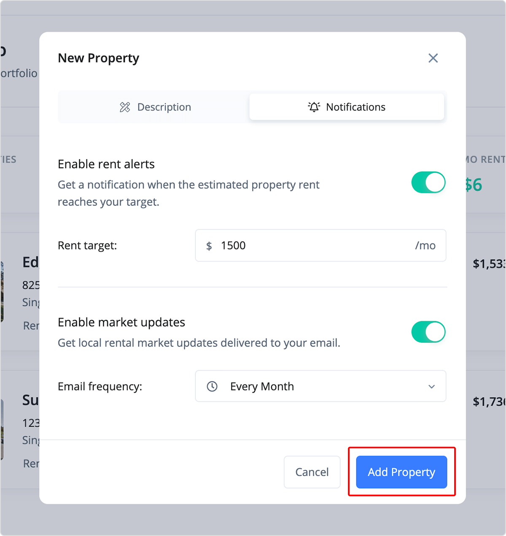This screenshot has height=536, width=506.
Task: Disable the rent alerts toggle
Action: click(428, 182)
